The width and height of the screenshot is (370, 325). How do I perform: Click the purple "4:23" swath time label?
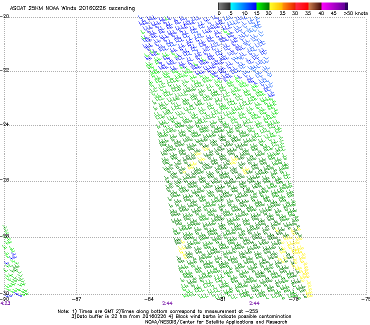pyautogui.click(x=5, y=303)
